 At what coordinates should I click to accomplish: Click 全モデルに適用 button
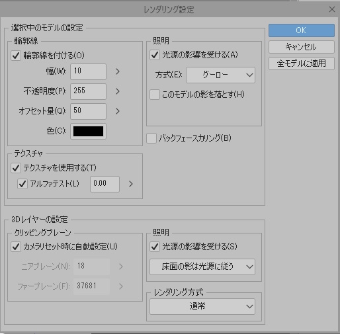(x=302, y=63)
